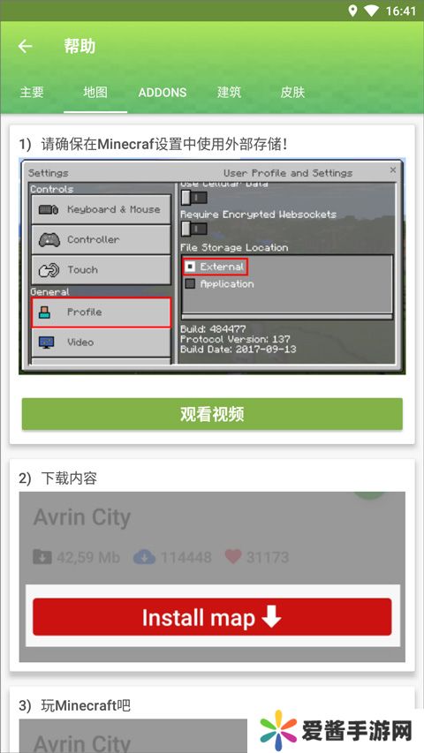Click the downloads cloud icon by 114448
This screenshot has width=424, height=753.
[144, 557]
